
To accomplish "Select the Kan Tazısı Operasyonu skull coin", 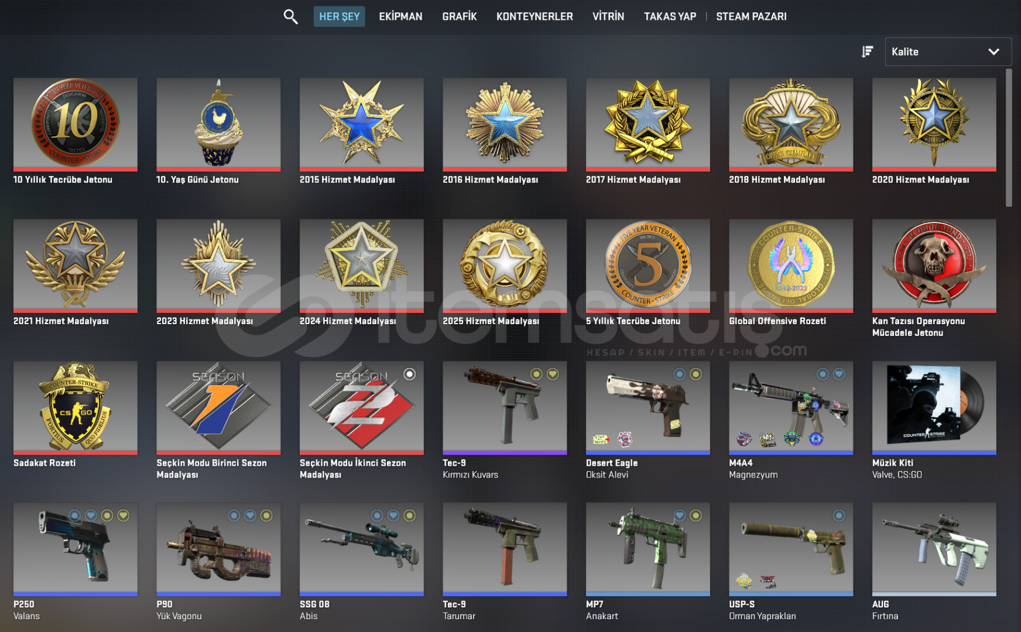I will point(934,266).
